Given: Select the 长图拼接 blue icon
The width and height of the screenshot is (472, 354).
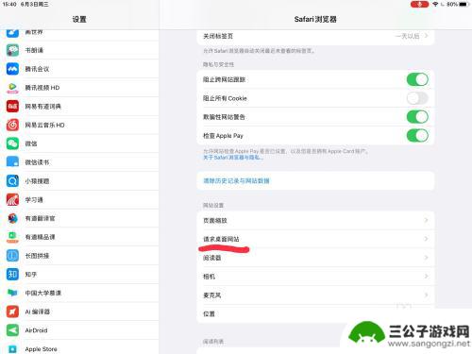Looking at the screenshot, I should (x=12, y=256).
